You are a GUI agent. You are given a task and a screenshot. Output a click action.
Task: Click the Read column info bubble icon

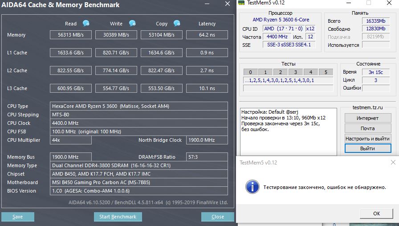[x=86, y=24]
